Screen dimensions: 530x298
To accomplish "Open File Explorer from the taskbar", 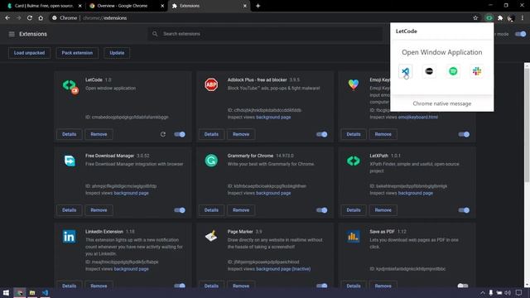I will [32, 292].
